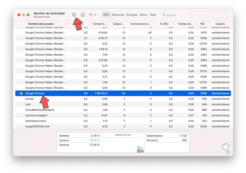Image resolution: width=246 pixels, height=173 pixels.
Task: Sort by Tiempo C... column header
Action: pos(99,24)
